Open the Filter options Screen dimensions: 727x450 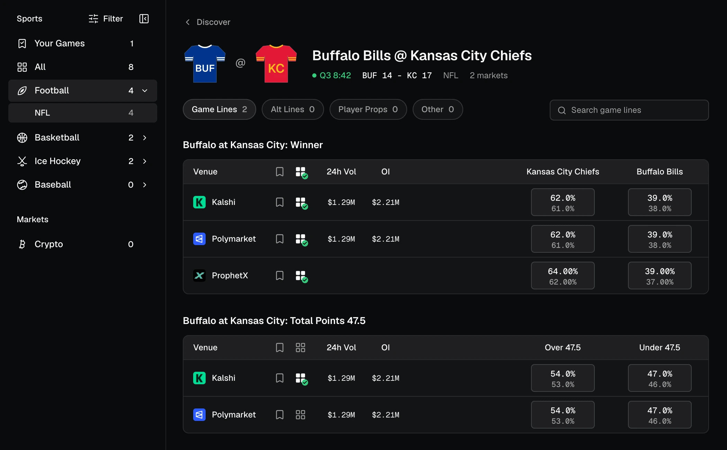(x=106, y=19)
